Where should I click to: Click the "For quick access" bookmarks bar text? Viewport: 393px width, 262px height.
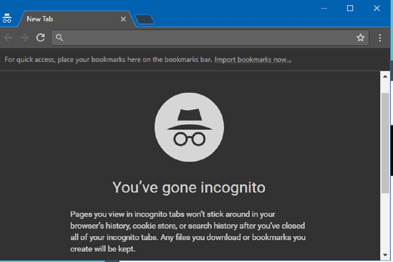coord(108,60)
